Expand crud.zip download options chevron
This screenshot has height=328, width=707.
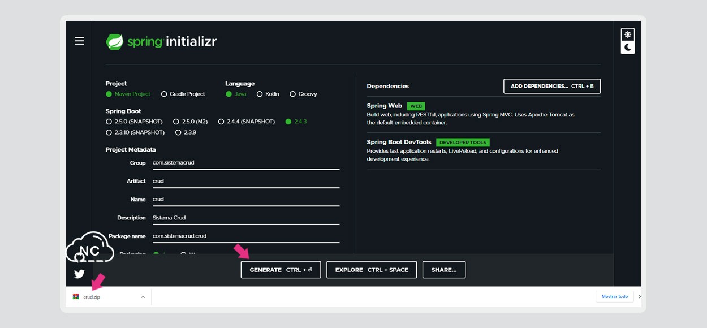(x=143, y=297)
